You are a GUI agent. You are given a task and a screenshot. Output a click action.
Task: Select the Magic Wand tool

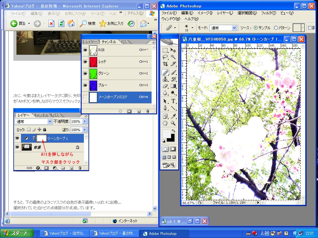click(x=173, y=57)
